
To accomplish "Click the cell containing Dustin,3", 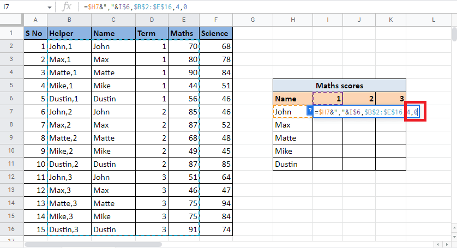I will (69, 229).
